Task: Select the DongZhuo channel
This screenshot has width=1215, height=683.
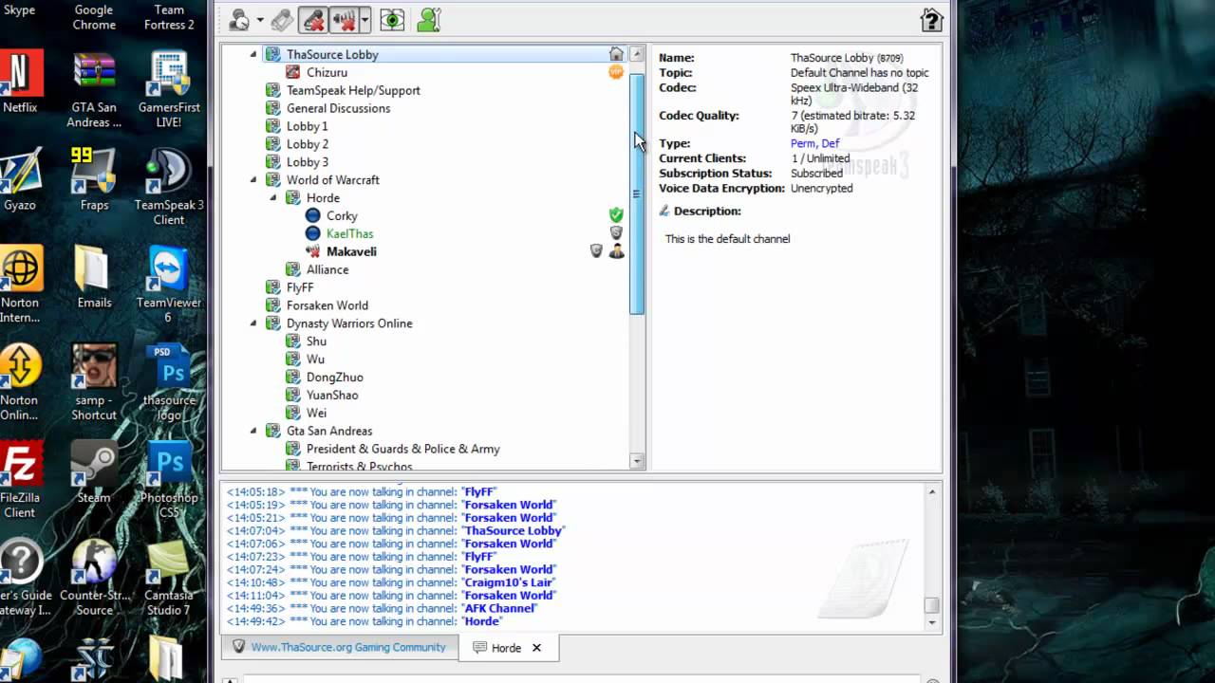Action: click(x=335, y=377)
